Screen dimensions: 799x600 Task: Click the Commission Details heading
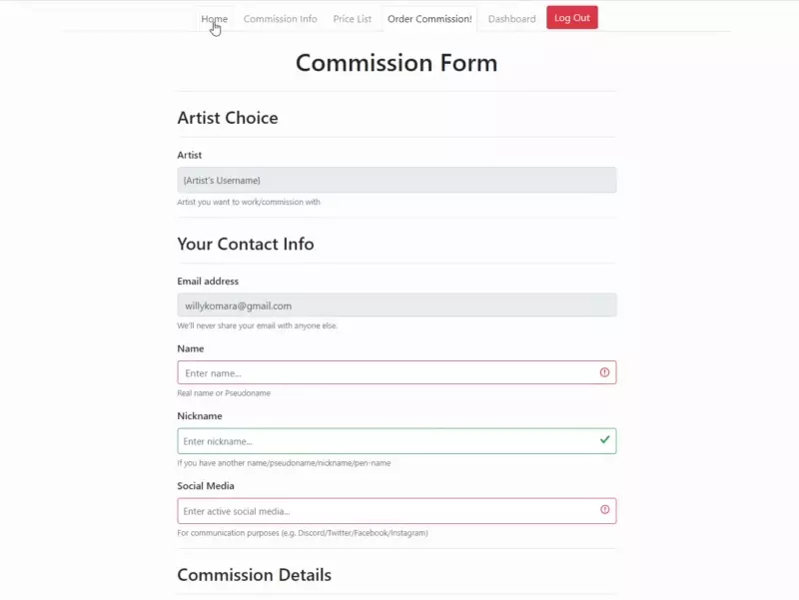[x=254, y=574]
